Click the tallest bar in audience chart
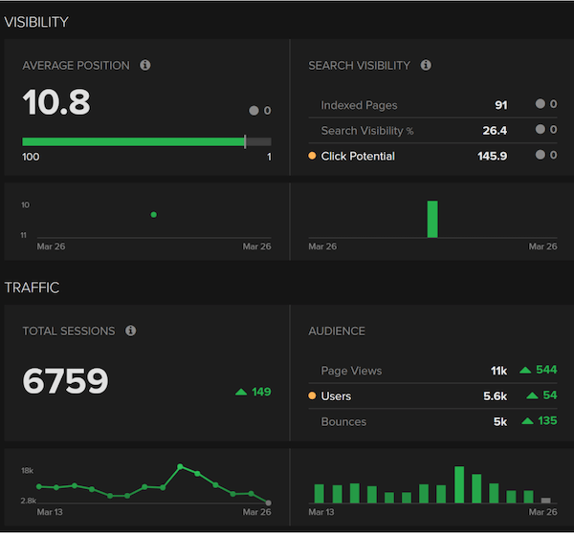The width and height of the screenshot is (574, 533). tap(459, 485)
